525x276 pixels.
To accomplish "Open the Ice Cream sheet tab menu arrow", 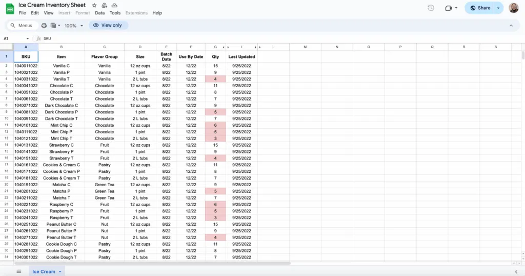I will click(x=60, y=272).
